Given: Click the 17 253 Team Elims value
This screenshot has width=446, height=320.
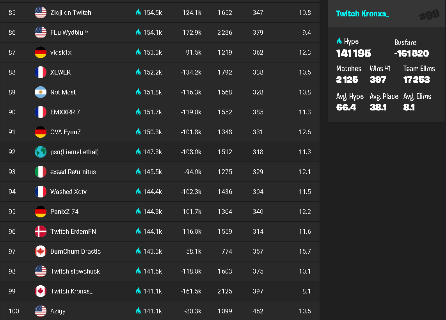Looking at the screenshot, I should coord(416,80).
